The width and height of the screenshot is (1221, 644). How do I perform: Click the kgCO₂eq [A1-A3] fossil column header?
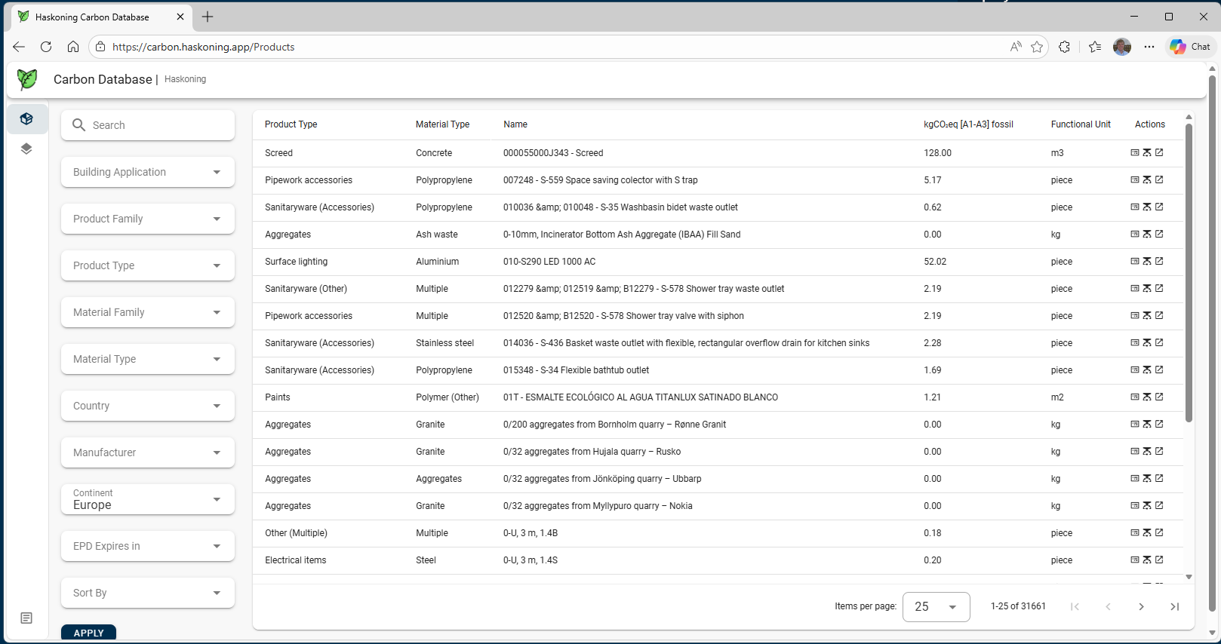(x=968, y=124)
